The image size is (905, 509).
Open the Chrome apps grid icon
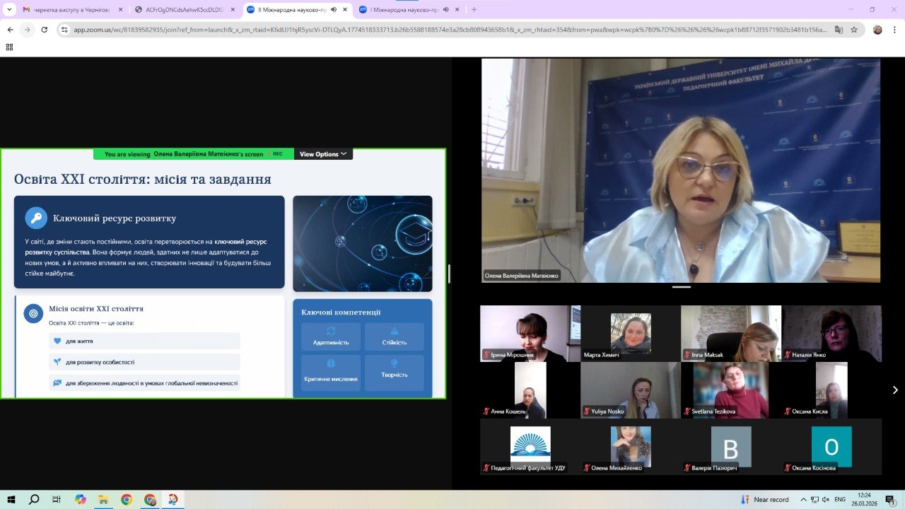pyautogui.click(x=9, y=47)
